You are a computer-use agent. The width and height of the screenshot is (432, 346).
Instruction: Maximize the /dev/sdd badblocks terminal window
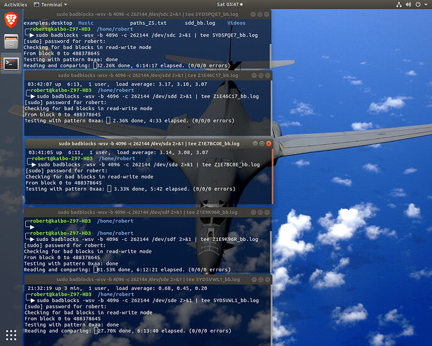pos(261,75)
